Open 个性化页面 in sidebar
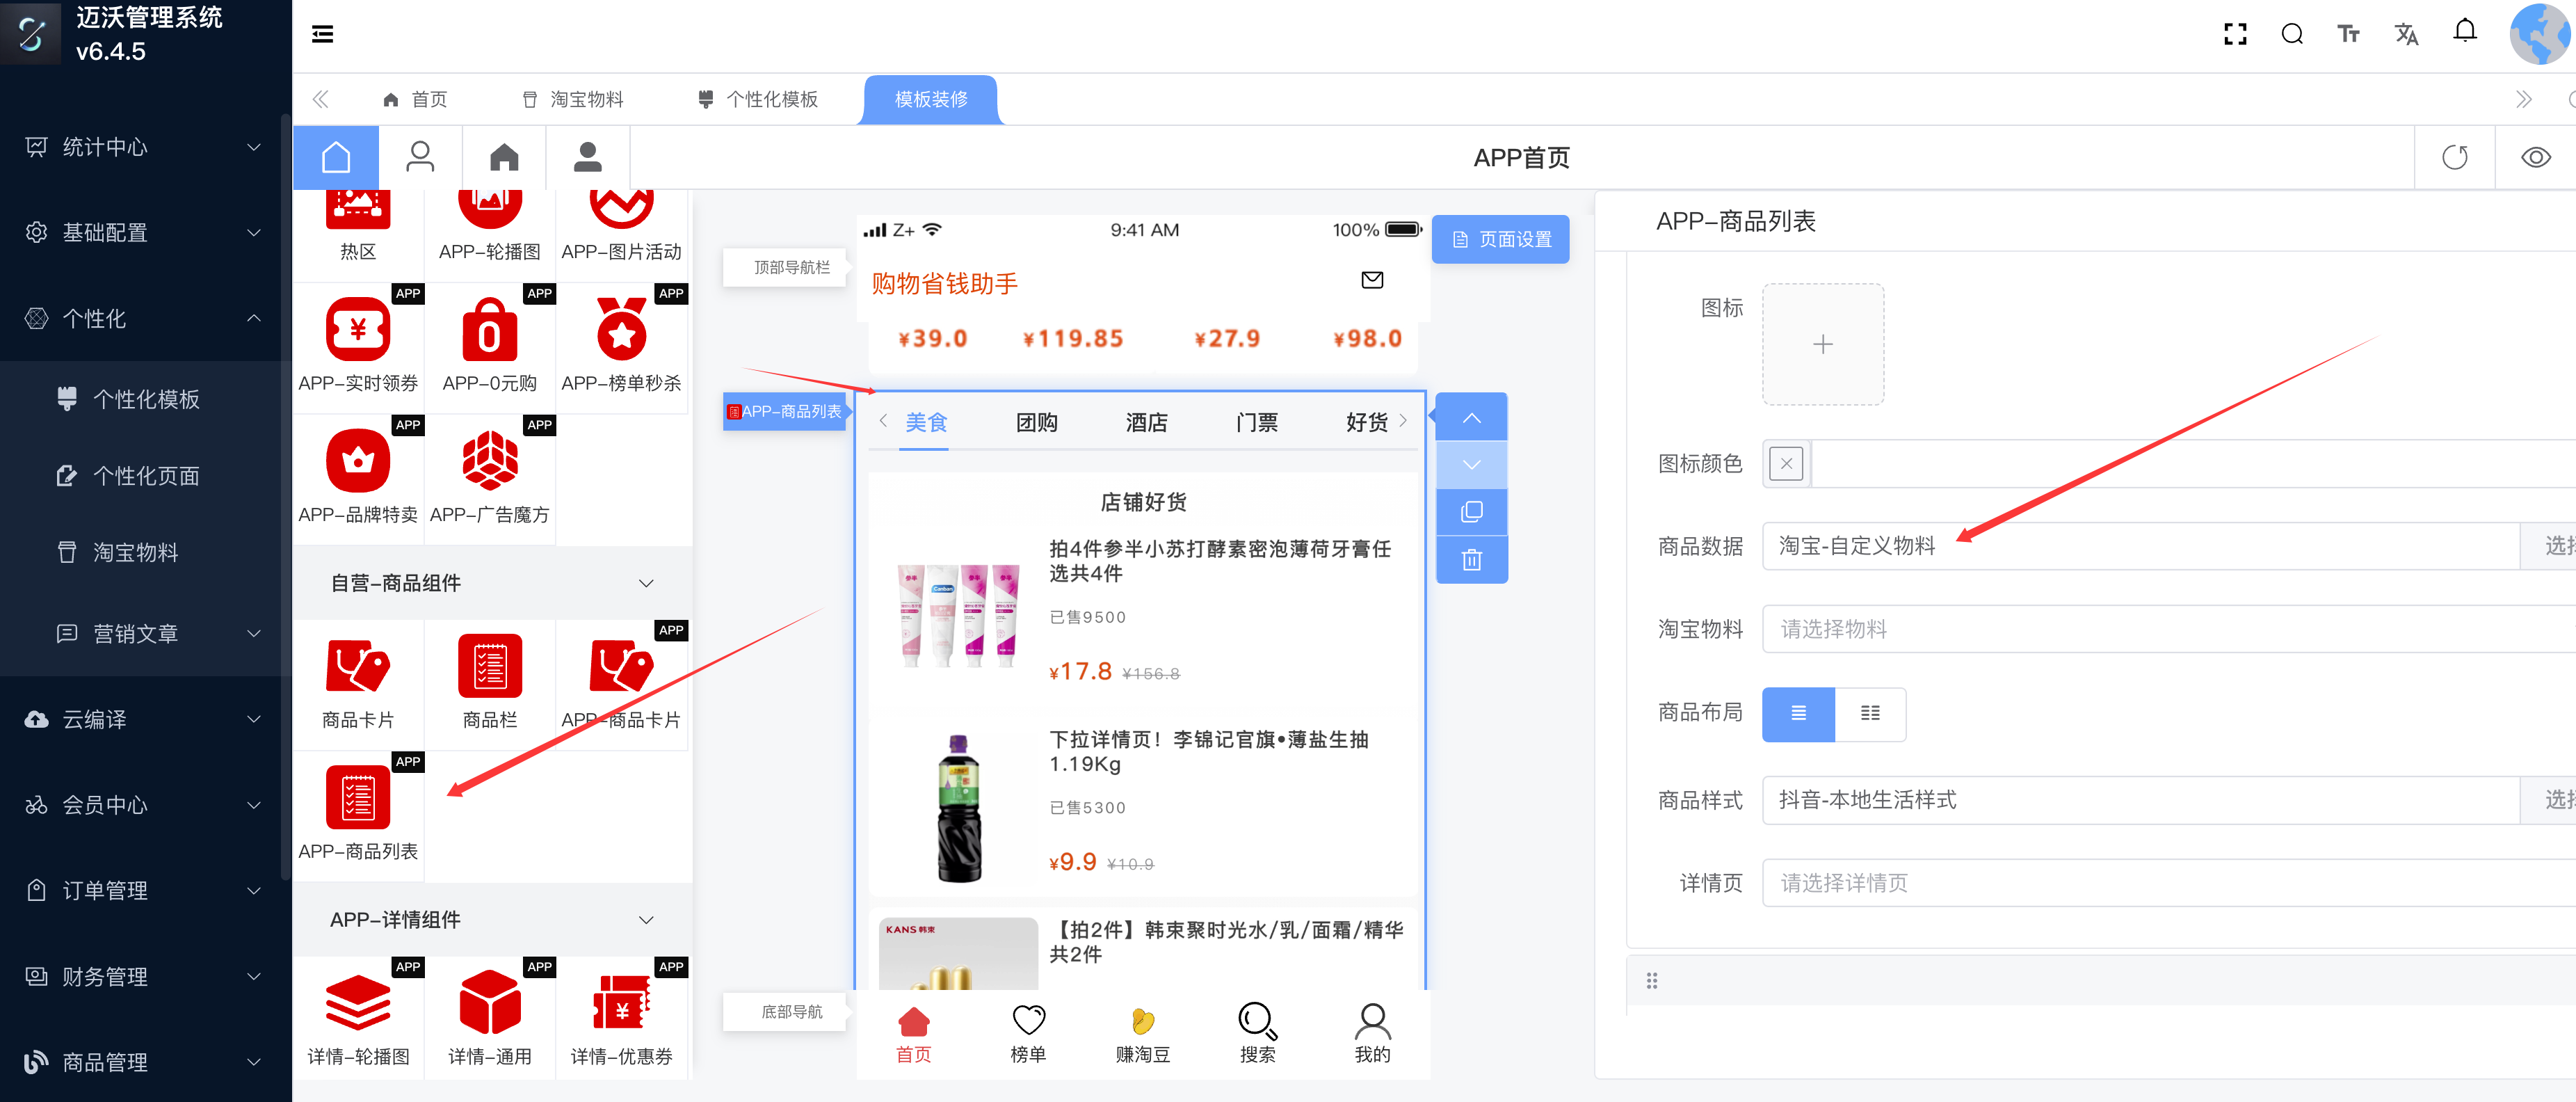The width and height of the screenshot is (2576, 1102). point(146,476)
